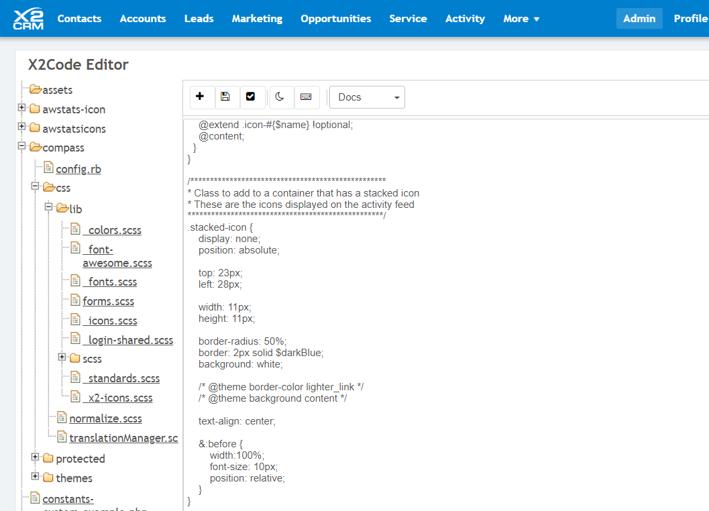Screen dimensions: 709x511
Task: Click the X2CRM logo
Action: click(x=28, y=19)
